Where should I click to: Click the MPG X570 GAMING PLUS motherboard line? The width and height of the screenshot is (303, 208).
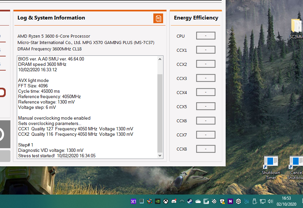click(86, 42)
